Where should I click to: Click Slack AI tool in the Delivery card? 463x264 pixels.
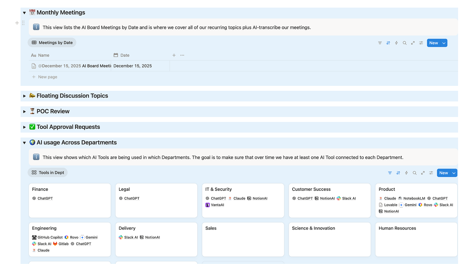(x=128, y=238)
